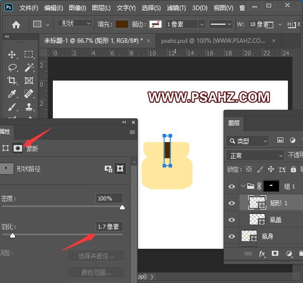Image resolution: width=303 pixels, height=283 pixels.
Task: Select the Move tool
Action: (x=12, y=55)
